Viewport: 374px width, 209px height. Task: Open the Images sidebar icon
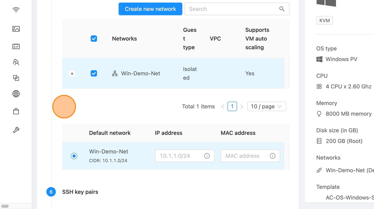click(x=16, y=29)
